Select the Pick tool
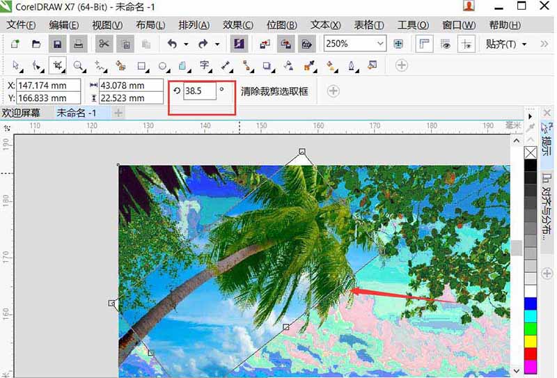Viewport: 557px width, 378px height. pyautogui.click(x=16, y=65)
